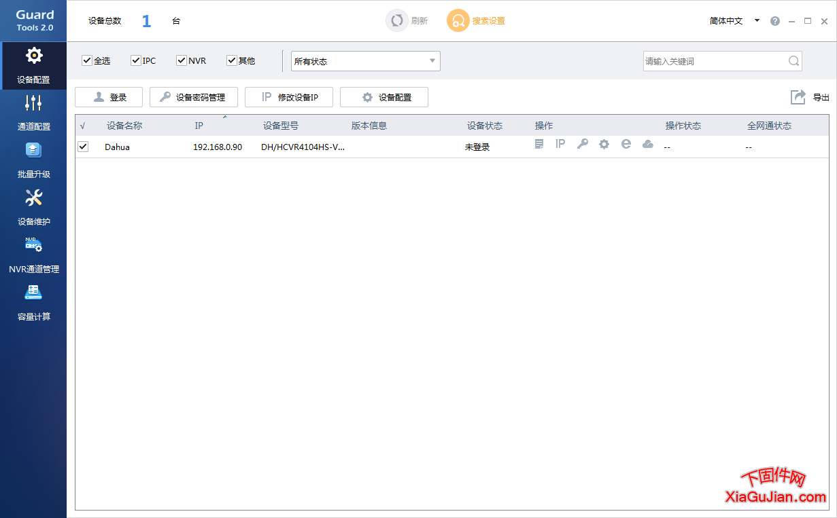Click the keyword search input field
The image size is (837, 518).
pyautogui.click(x=714, y=61)
